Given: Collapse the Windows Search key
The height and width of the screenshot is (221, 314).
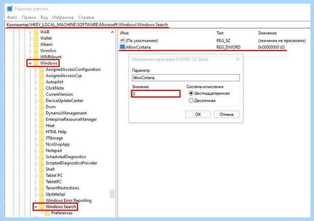Looking at the screenshot, I should coord(36,207).
